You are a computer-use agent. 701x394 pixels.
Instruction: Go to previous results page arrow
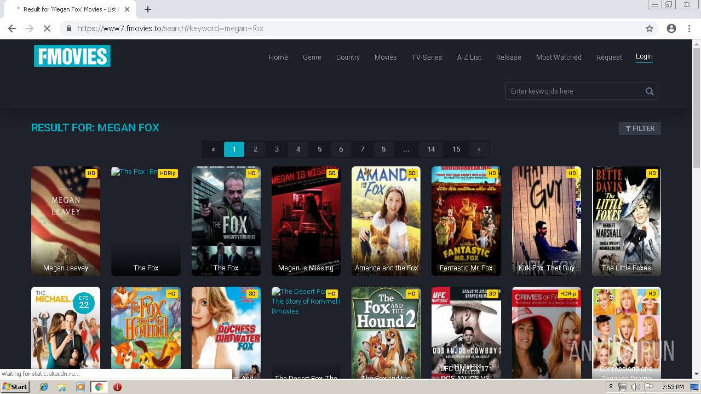[213, 149]
